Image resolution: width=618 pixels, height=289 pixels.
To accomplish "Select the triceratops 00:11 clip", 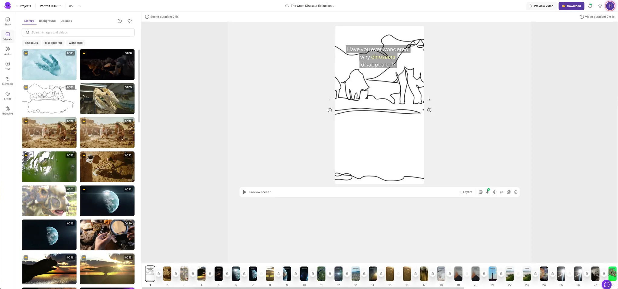I will [49, 201].
